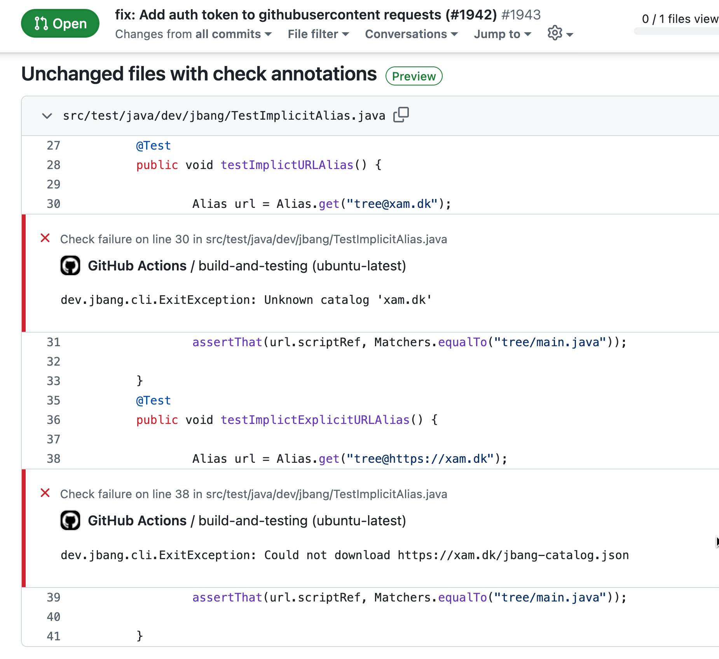Viewport: 719px width, 659px height.
Task: Open the File filter dropdown
Action: pos(318,34)
